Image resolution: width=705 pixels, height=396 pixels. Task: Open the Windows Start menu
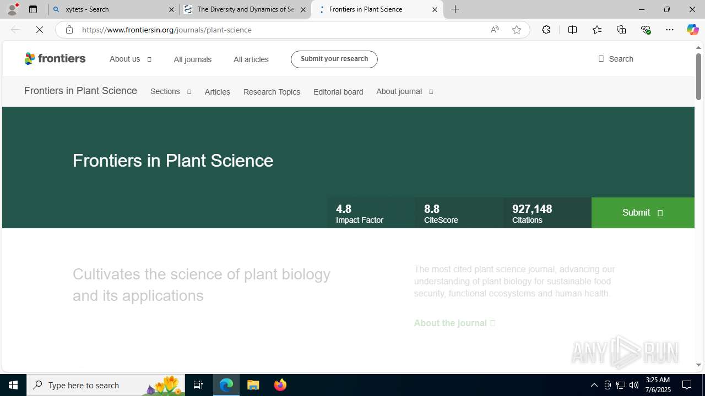pyautogui.click(x=13, y=385)
